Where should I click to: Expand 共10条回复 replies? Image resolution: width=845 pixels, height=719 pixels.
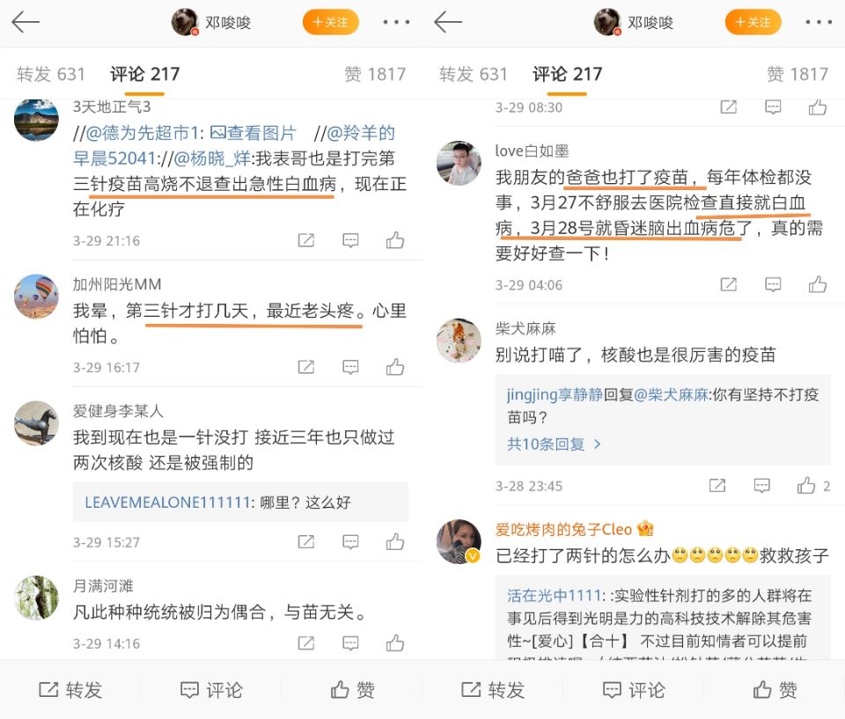click(554, 444)
